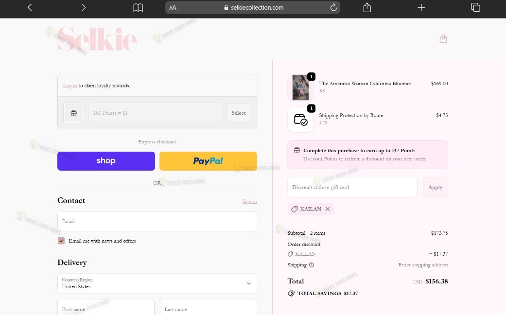The height and width of the screenshot is (315, 506).
Task: Go back with the Safari back arrow
Action: 30,7
